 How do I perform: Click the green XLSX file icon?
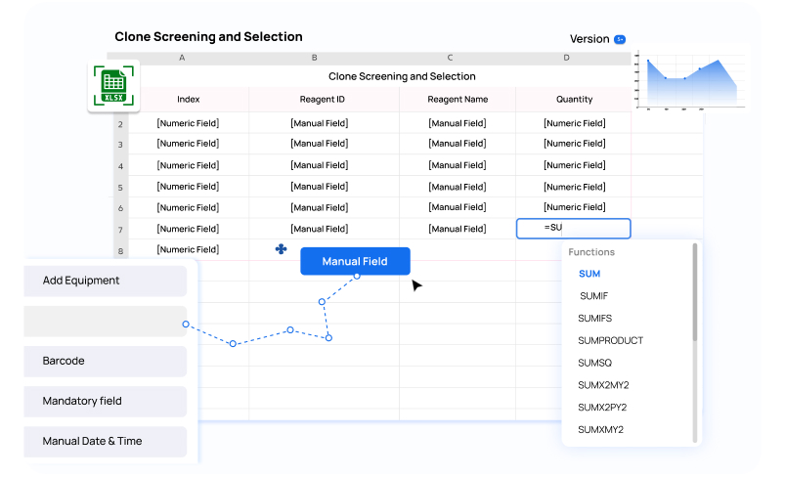pos(113,86)
